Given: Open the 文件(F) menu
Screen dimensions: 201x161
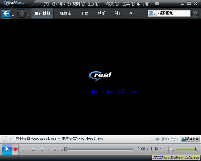Looking at the screenshot, I should [x=50, y=4].
